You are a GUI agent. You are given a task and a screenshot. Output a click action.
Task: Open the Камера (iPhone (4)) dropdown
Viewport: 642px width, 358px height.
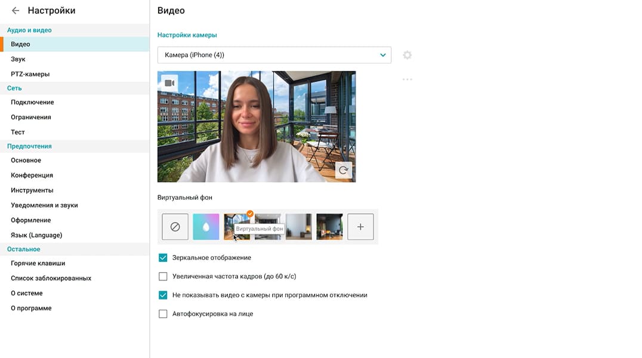(x=274, y=55)
